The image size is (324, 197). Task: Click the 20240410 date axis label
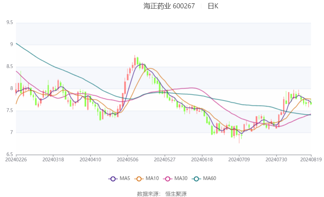point(90,159)
